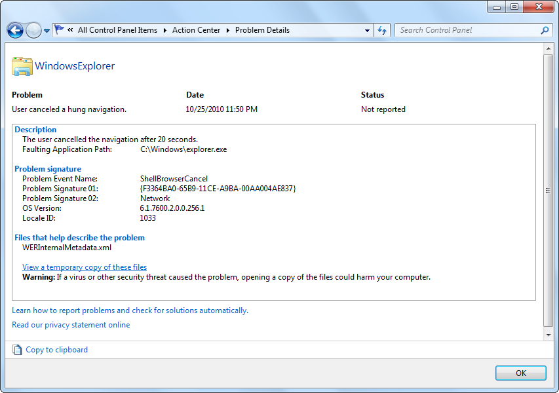The width and height of the screenshot is (559, 393).
Task: Click the scrollbar up arrow
Action: [549, 48]
